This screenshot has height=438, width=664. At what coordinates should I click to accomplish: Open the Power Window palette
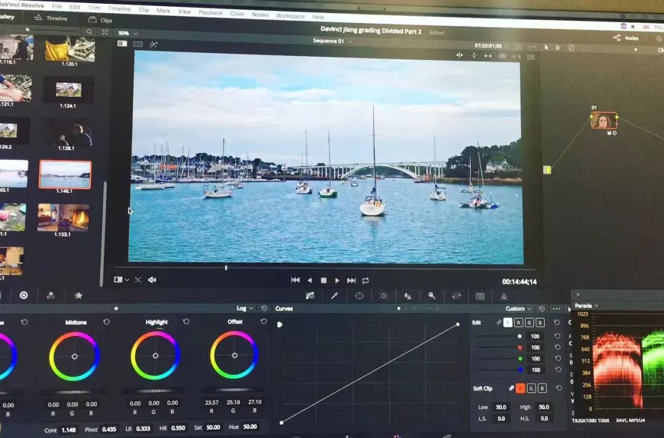(x=359, y=296)
